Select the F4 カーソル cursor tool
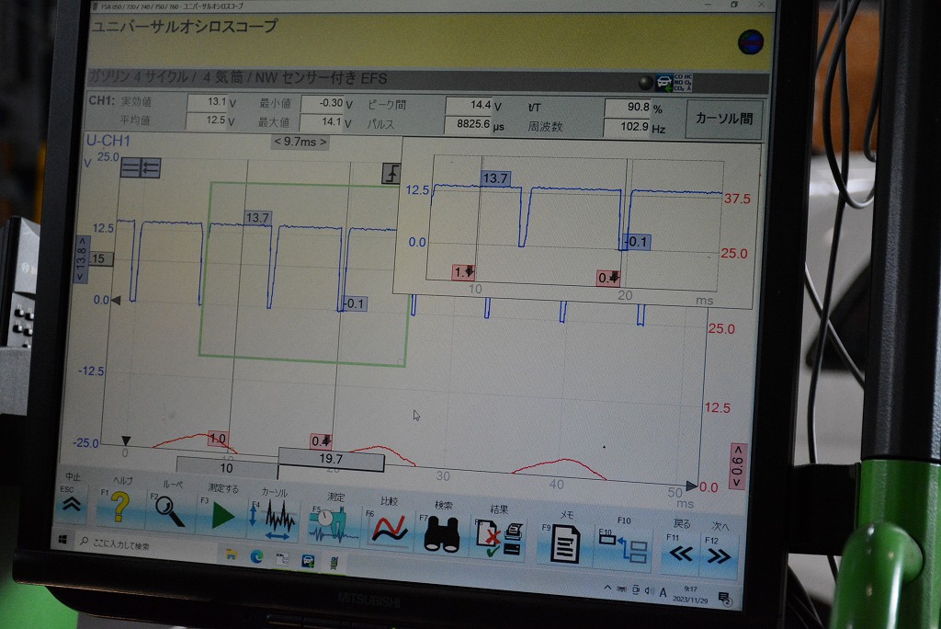The width and height of the screenshot is (941, 629). pyautogui.click(x=274, y=519)
